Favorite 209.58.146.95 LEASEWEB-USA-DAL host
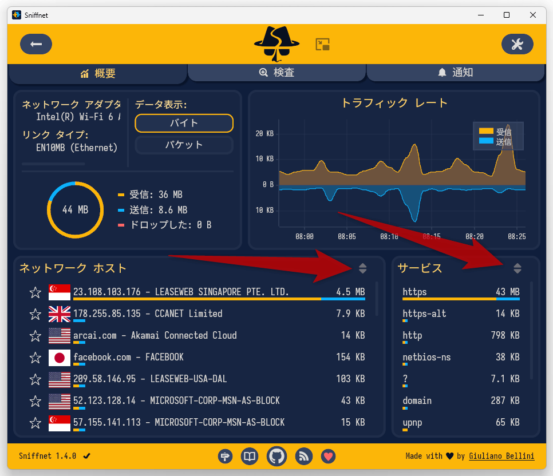The height and width of the screenshot is (476, 553). [x=35, y=380]
